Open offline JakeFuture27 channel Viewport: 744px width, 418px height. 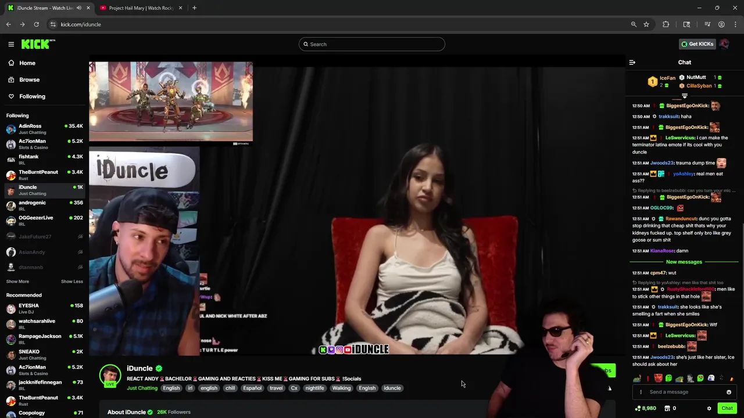44,237
